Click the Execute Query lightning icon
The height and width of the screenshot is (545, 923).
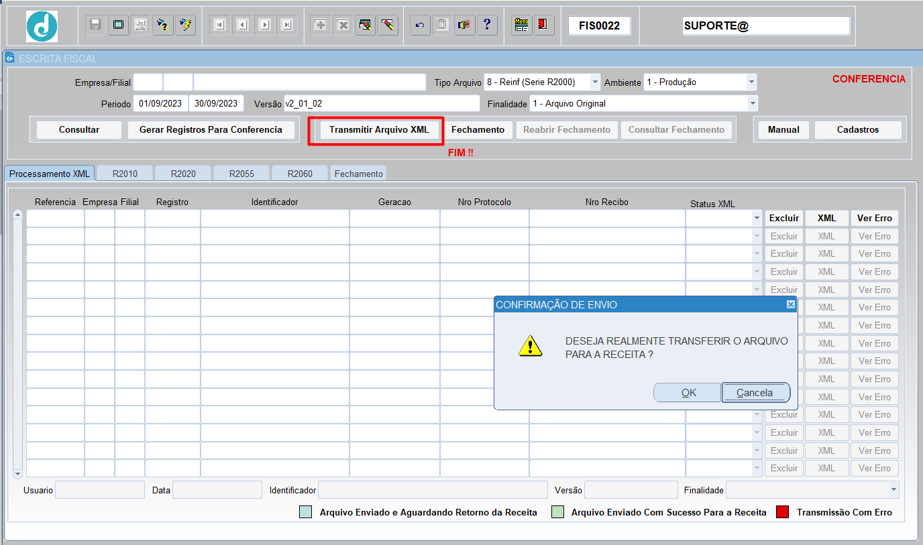185,25
